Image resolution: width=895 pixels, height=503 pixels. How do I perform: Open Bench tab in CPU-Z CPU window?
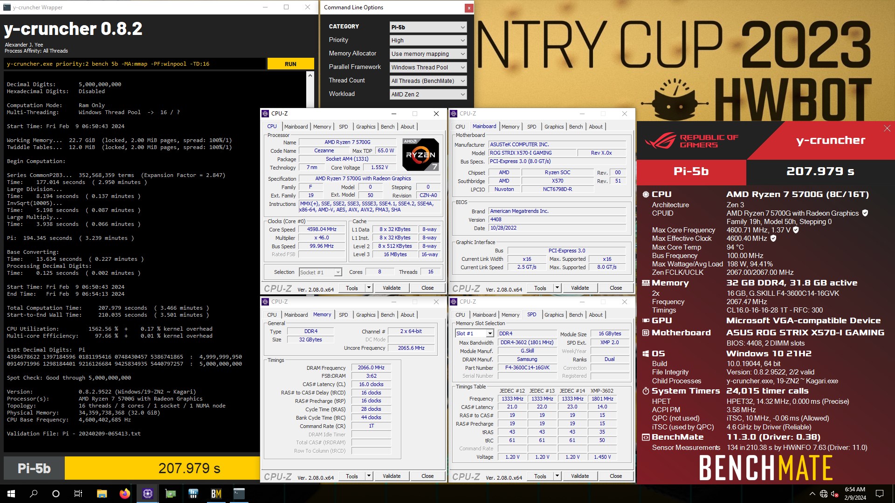click(x=387, y=127)
